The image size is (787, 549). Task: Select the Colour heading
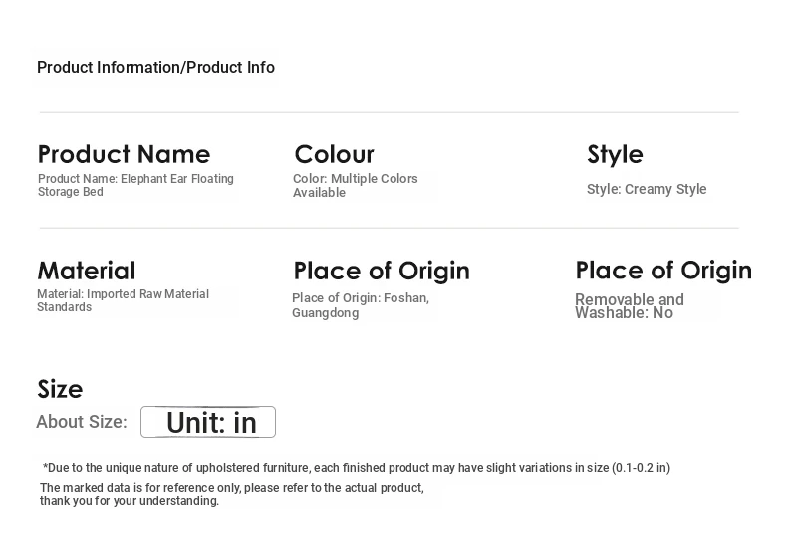[335, 154]
